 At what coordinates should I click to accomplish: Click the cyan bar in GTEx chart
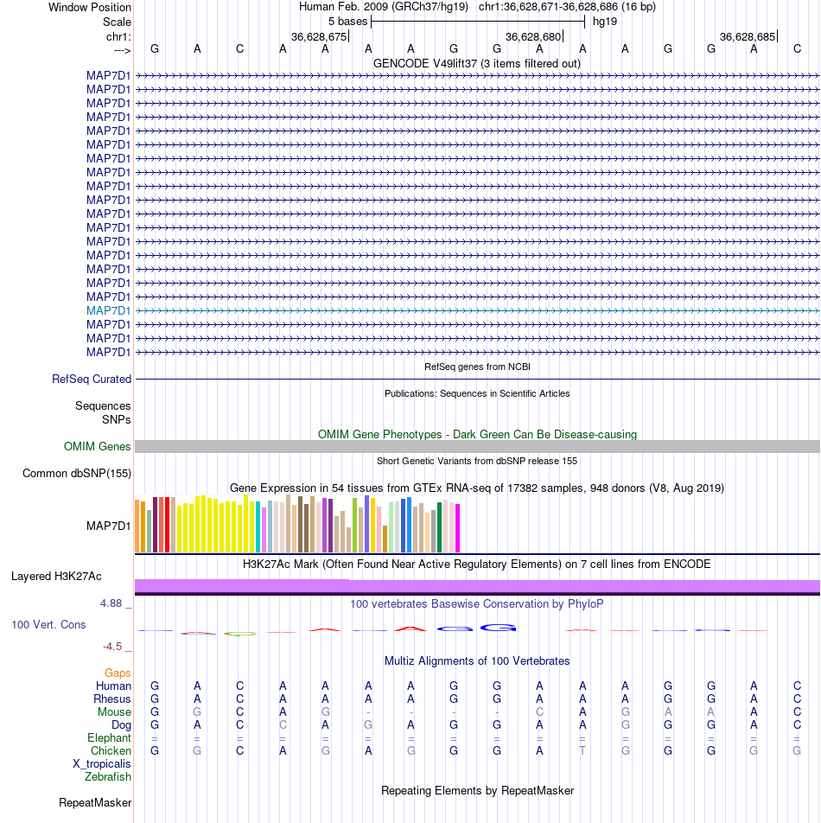point(258,527)
